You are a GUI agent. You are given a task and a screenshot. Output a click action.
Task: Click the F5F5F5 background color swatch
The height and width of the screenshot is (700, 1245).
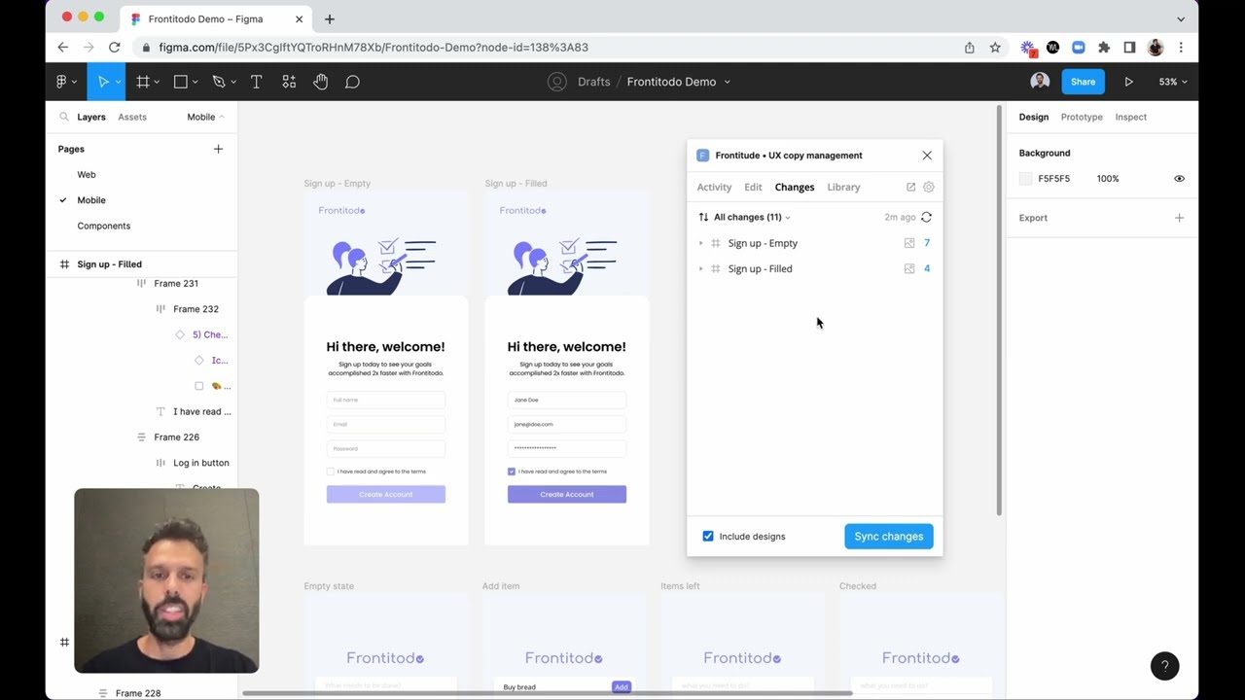coord(1025,179)
